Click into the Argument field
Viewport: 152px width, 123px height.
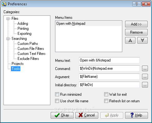point(109,77)
